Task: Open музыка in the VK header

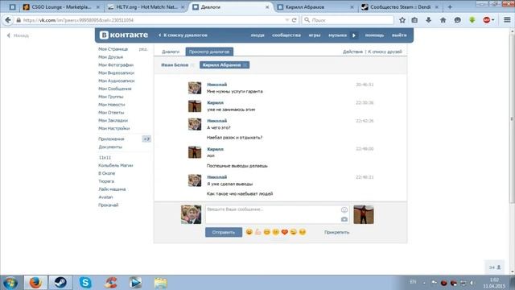Action: (337, 35)
